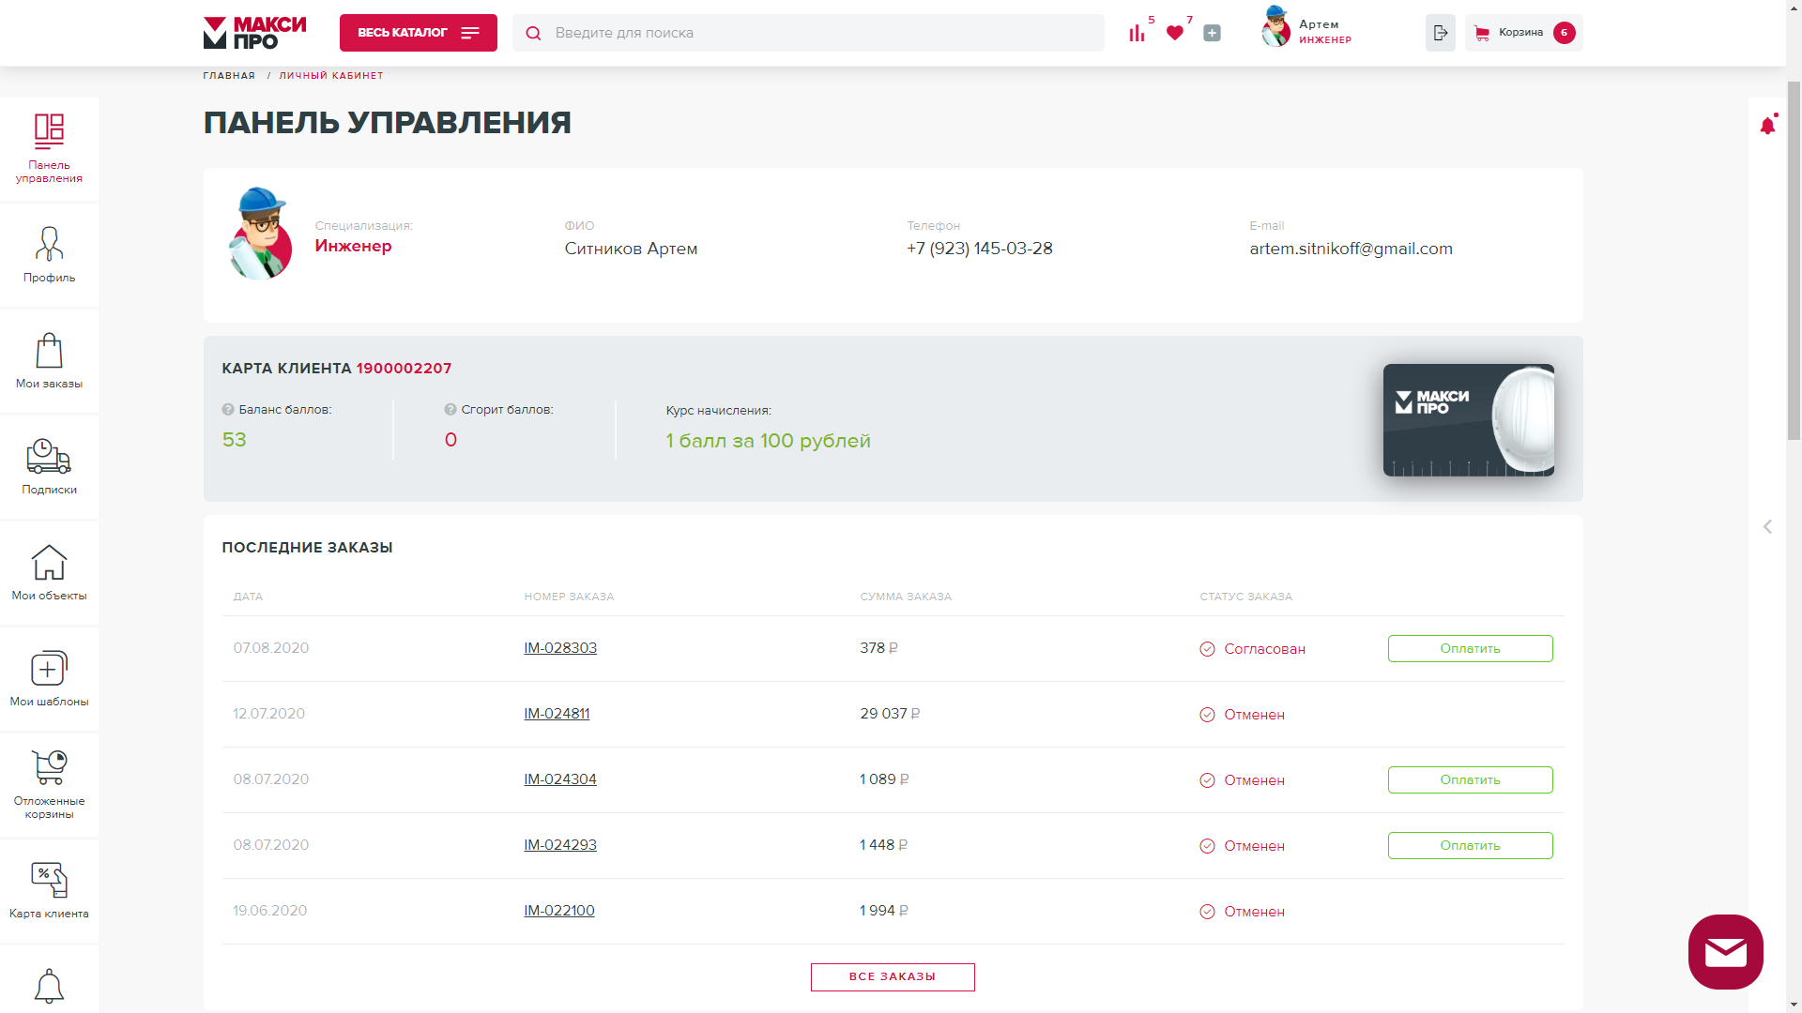The width and height of the screenshot is (1802, 1013).
Task: Click the client card thumbnail image
Action: 1468,420
